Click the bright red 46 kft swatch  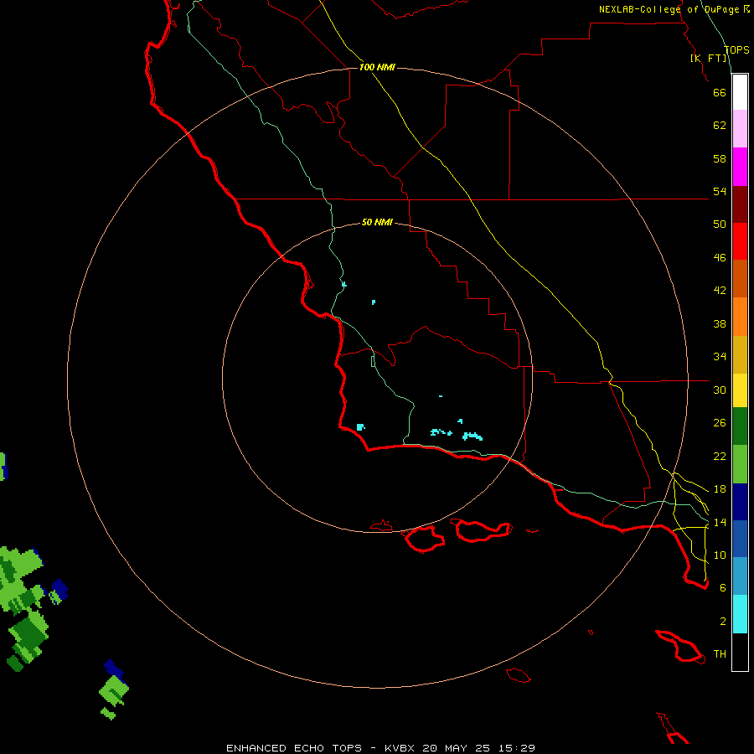coord(740,241)
